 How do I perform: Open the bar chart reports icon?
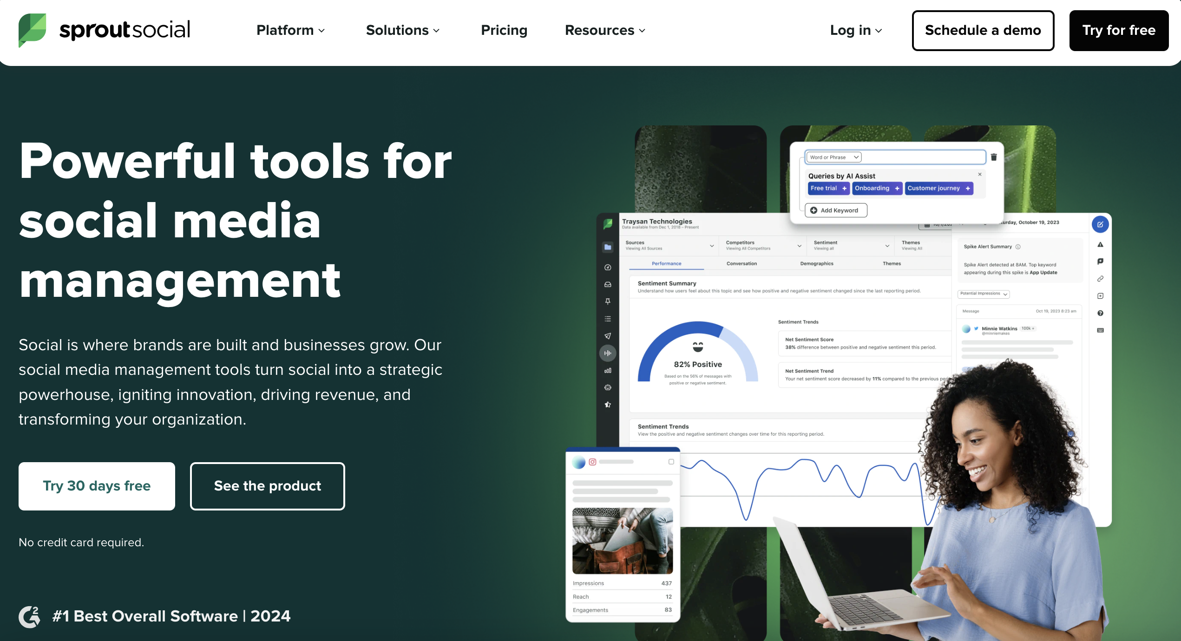click(x=608, y=371)
